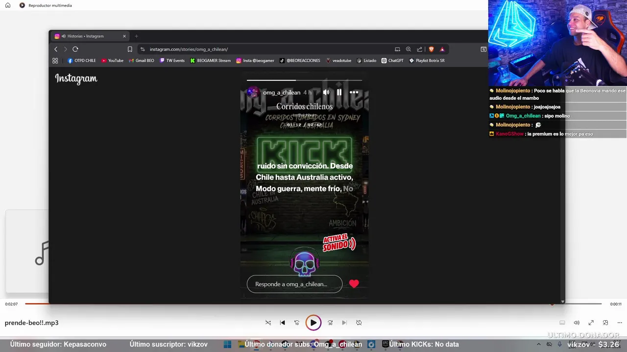This screenshot has height=352, width=627.
Task: Skip back 10 seconds in media player
Action: tap(296, 323)
